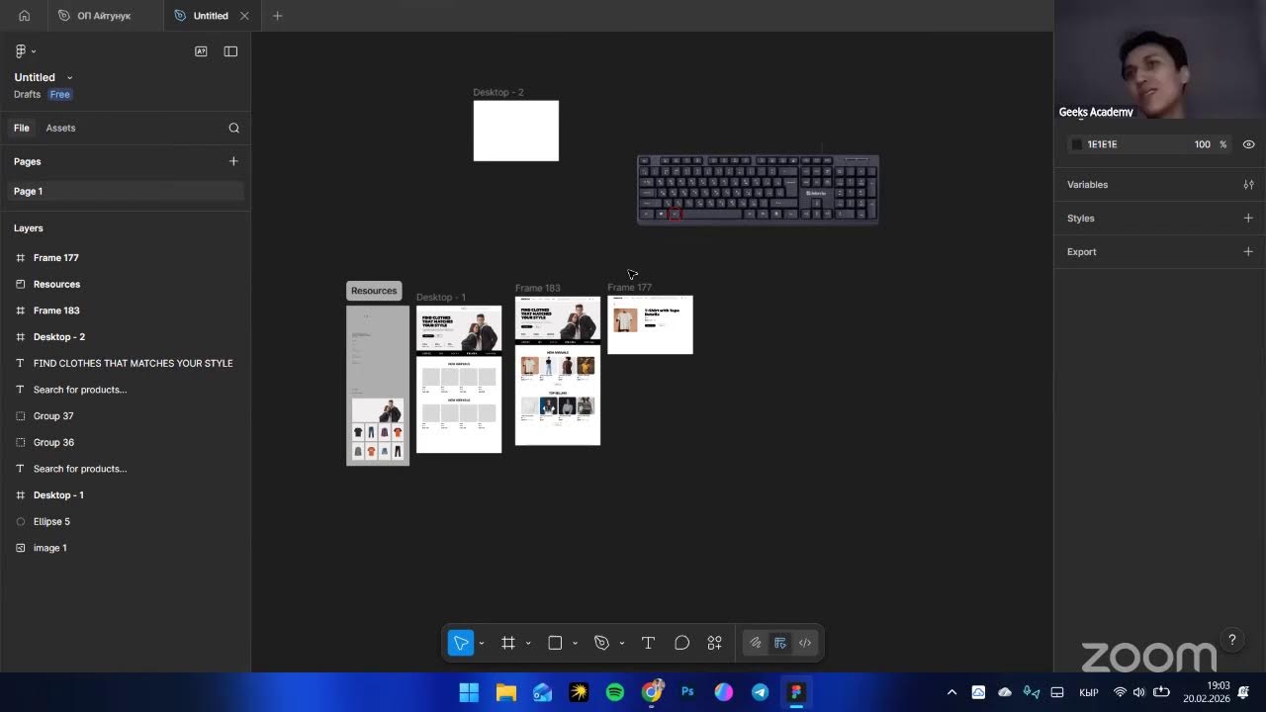This screenshot has height=712, width=1266.
Task: Select the Ellipse 5 layer
Action: (x=126, y=521)
